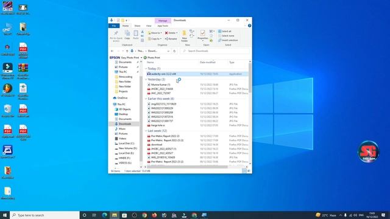Open the App Tools tab
Screen dimensions: 390x219
(x=163, y=26)
